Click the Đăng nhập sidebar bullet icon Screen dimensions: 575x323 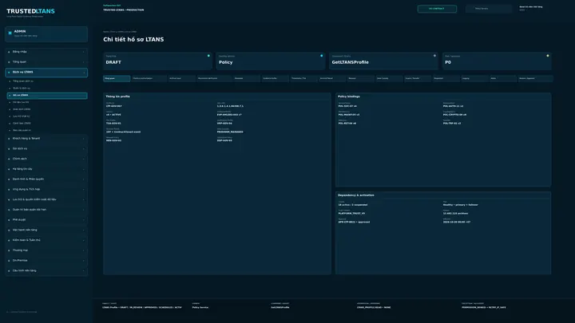[9, 52]
